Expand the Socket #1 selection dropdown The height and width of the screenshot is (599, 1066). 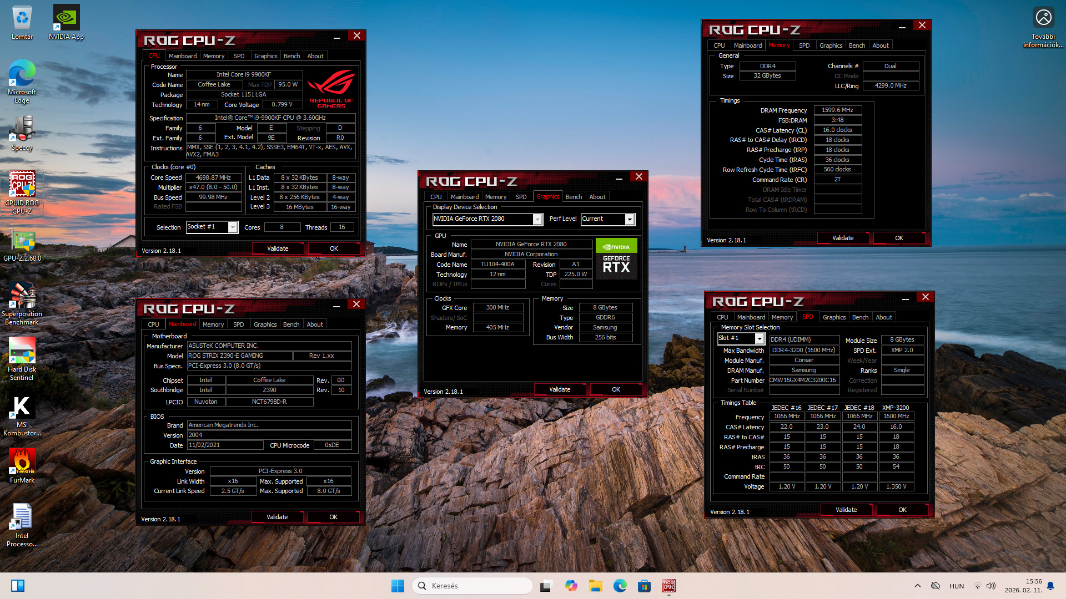233,227
